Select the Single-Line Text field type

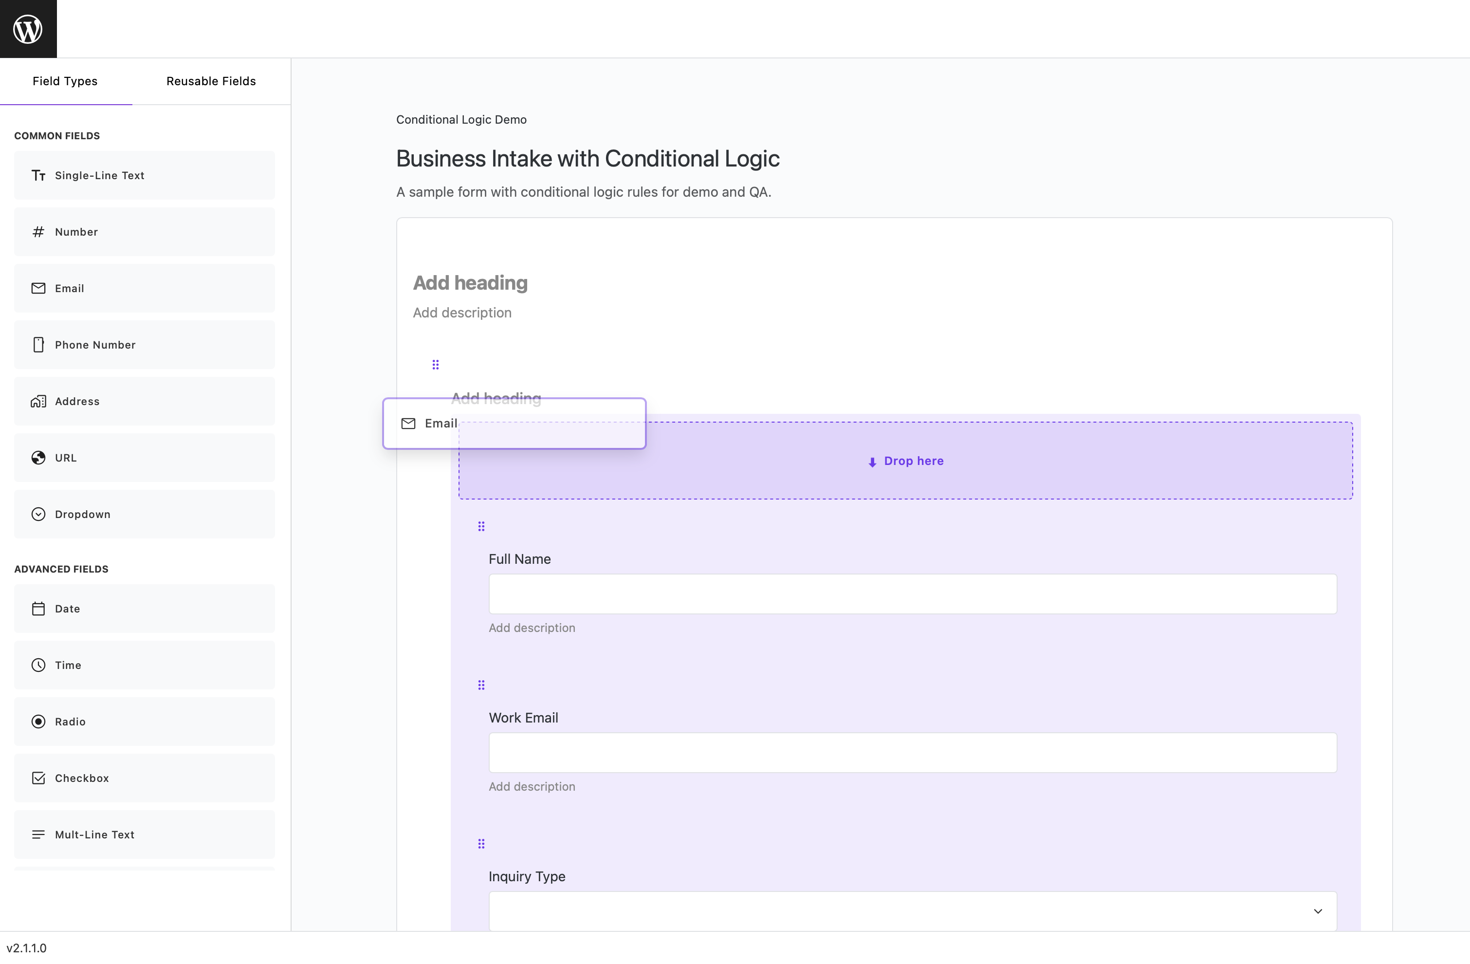144,175
